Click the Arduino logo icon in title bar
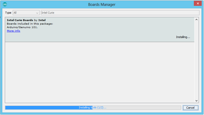The height and width of the screenshot is (115, 204). (5, 4)
